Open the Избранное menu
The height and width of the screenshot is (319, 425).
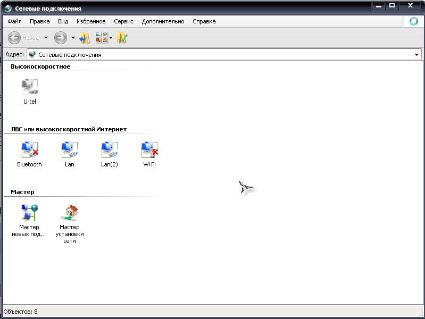coord(91,21)
